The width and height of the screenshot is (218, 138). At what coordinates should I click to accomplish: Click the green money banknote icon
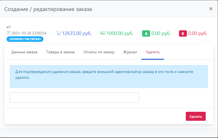click(103, 33)
